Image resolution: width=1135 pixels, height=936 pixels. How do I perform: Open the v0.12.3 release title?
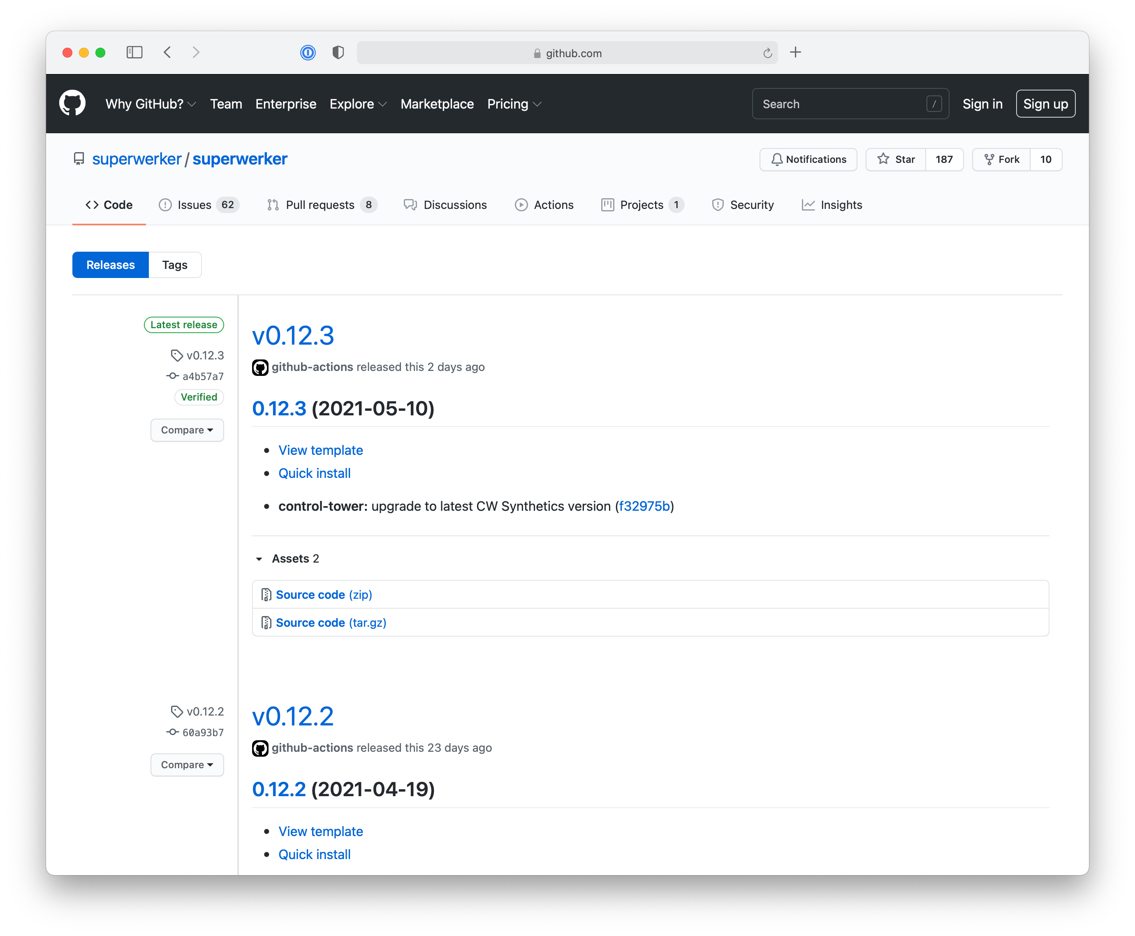click(293, 335)
